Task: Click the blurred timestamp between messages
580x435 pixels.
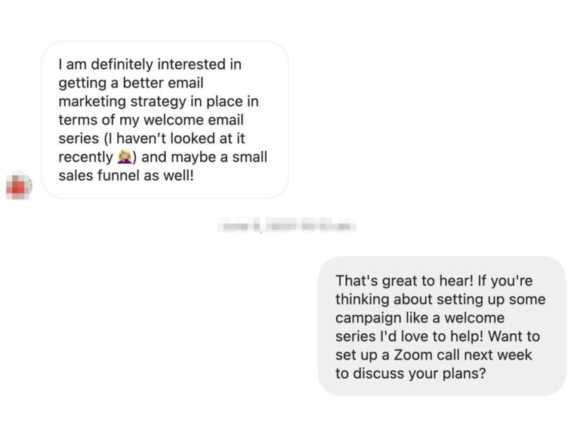Action: 286,226
